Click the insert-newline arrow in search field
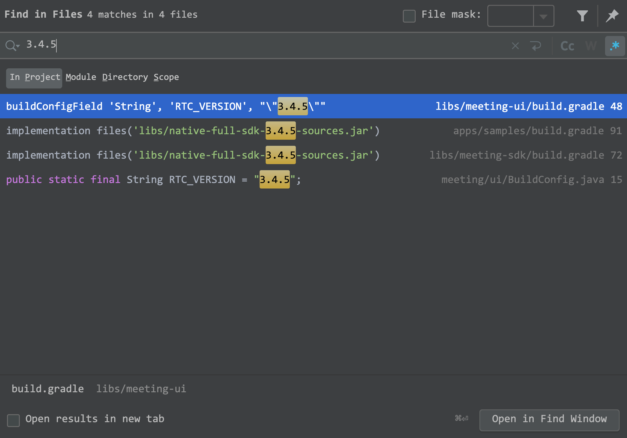This screenshot has width=627, height=438. [536, 46]
